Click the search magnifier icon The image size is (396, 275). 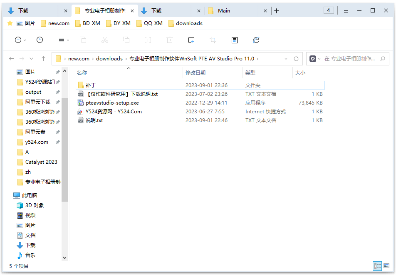[383, 59]
